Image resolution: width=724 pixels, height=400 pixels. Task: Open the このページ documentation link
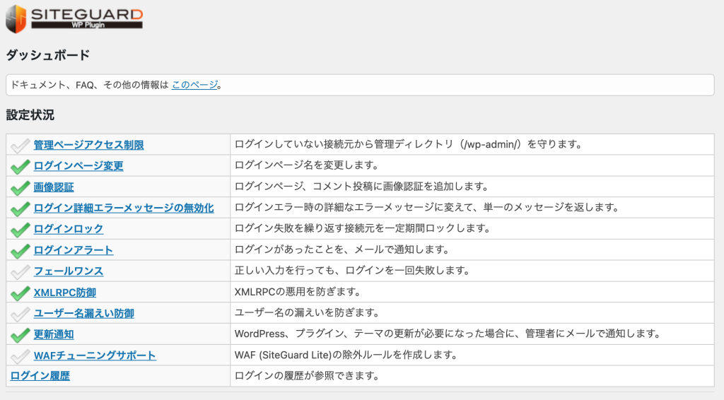[x=194, y=85]
